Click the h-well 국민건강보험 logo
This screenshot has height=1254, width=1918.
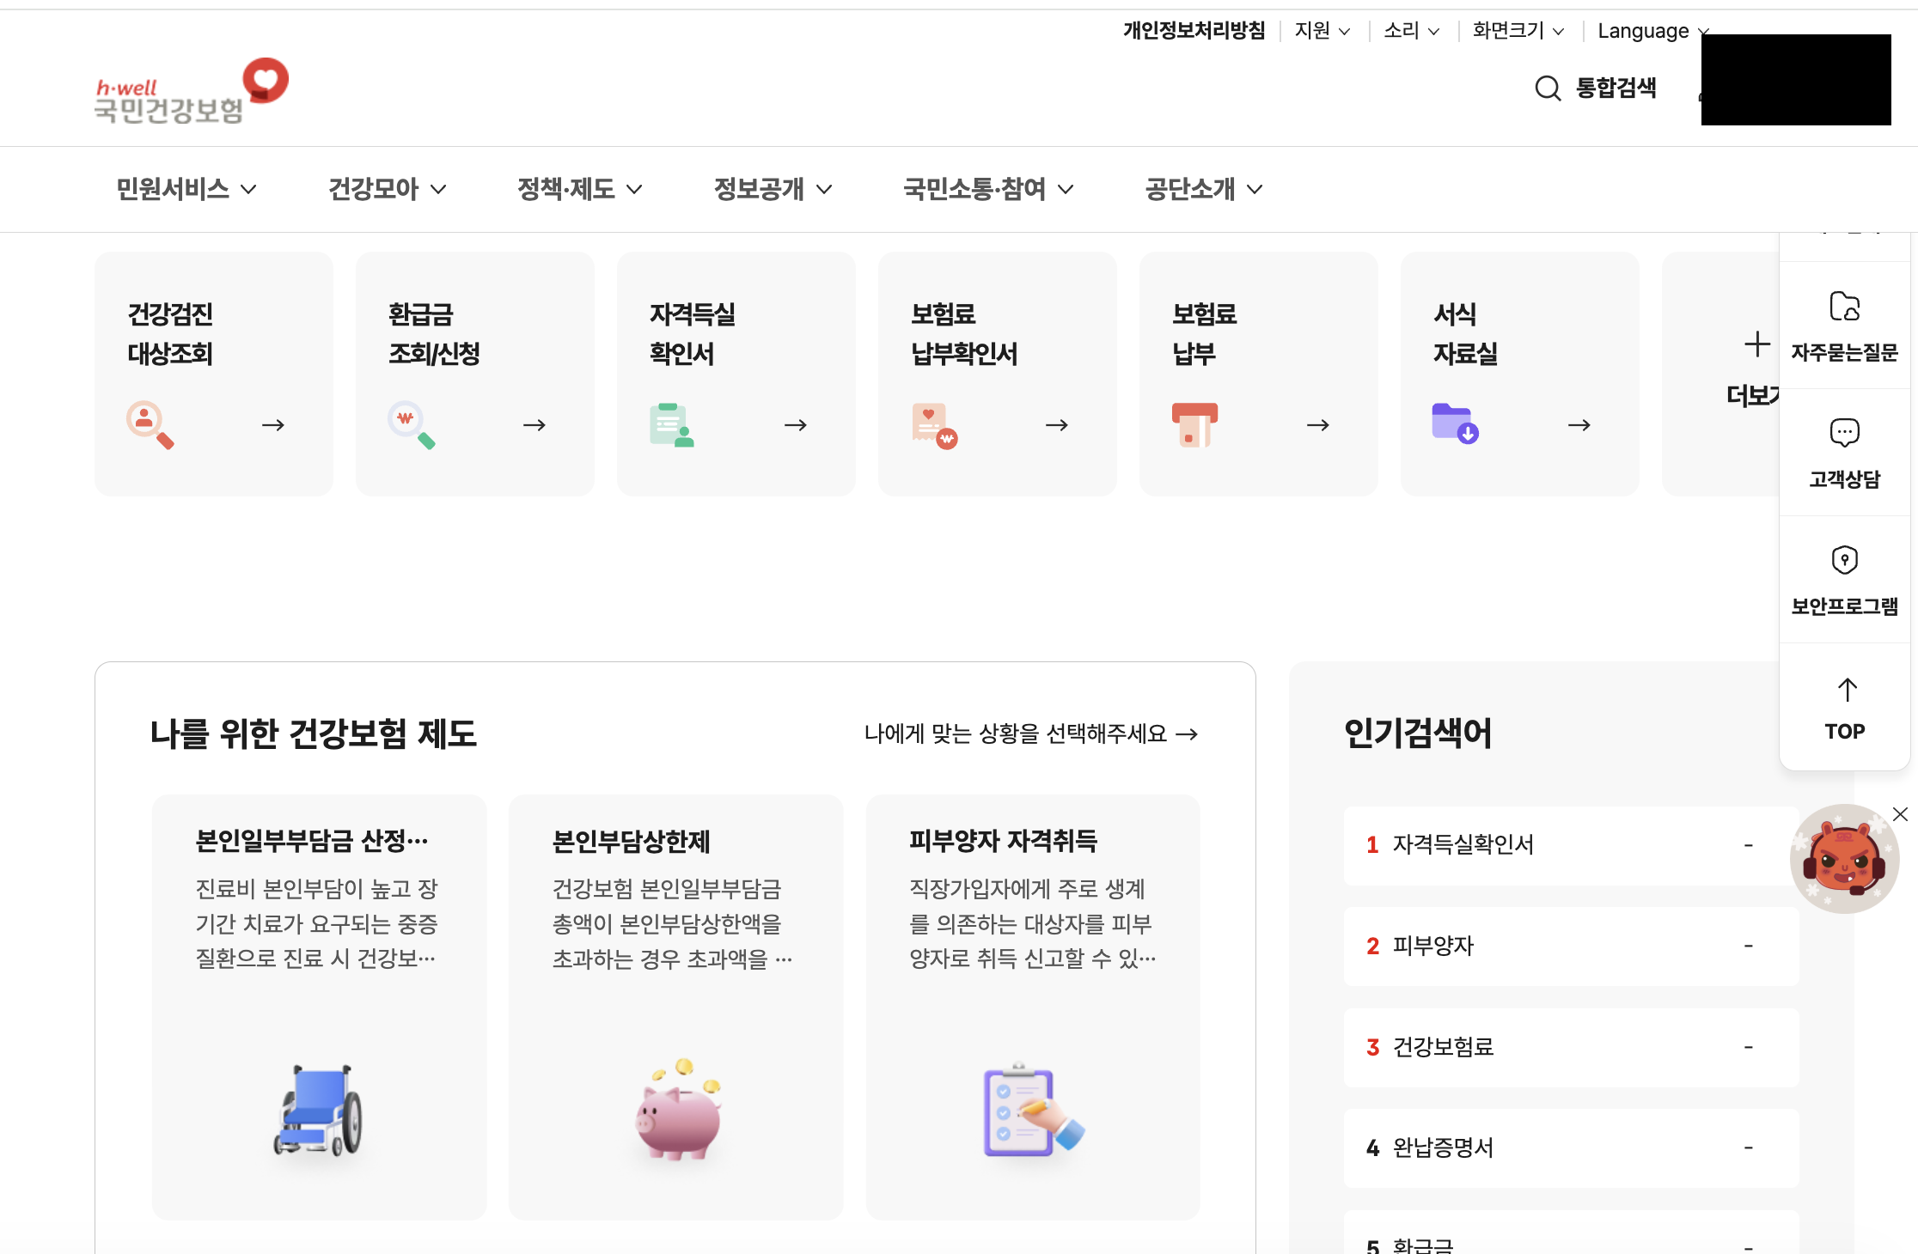point(191,91)
